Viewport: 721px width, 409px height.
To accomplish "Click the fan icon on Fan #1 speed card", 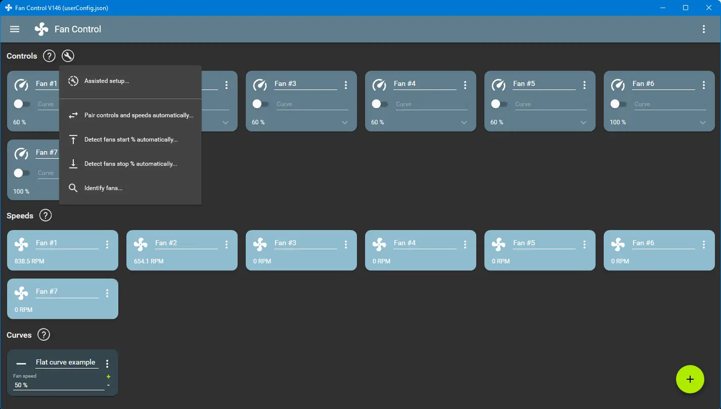I will (x=21, y=245).
